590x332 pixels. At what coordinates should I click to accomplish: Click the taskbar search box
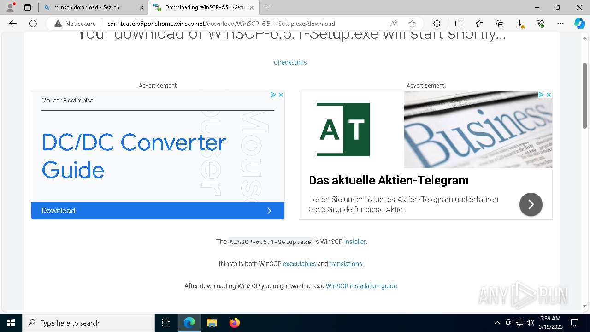click(x=88, y=323)
